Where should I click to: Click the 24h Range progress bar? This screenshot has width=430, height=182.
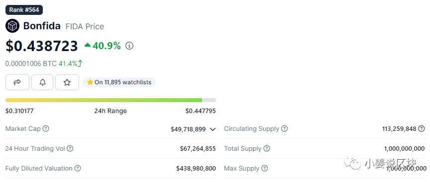coord(110,100)
